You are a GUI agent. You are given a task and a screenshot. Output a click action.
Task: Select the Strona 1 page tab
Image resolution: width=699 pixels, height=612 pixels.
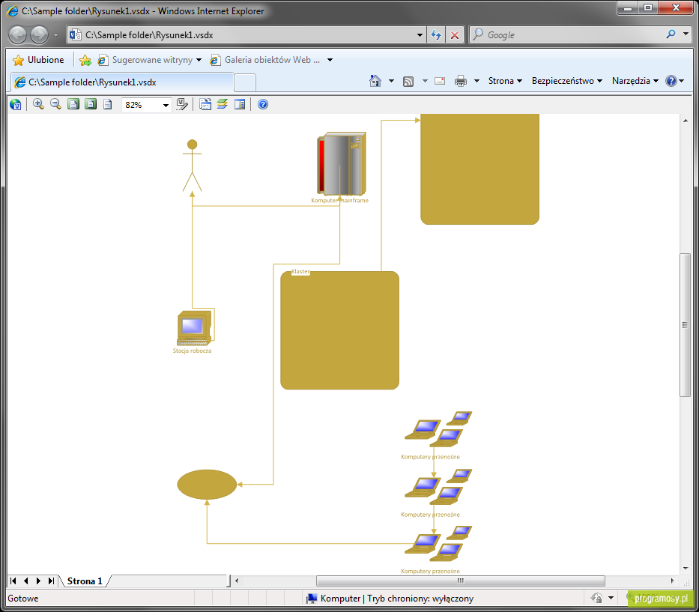85,581
